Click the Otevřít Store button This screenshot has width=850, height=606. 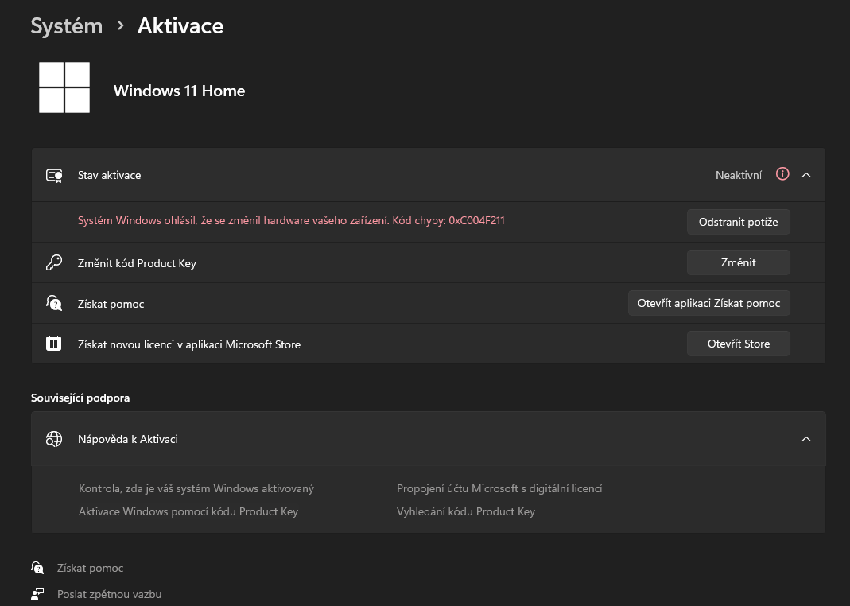(738, 344)
